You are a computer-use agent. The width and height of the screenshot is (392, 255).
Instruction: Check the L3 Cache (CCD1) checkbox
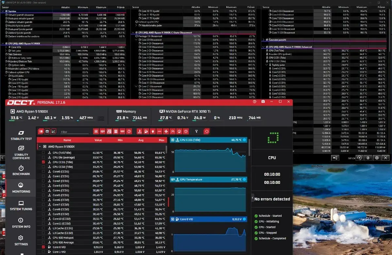(43, 228)
